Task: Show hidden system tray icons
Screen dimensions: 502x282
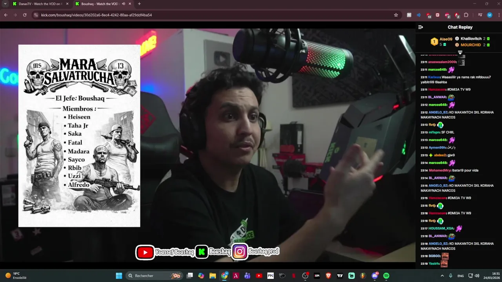Action: click(x=442, y=276)
